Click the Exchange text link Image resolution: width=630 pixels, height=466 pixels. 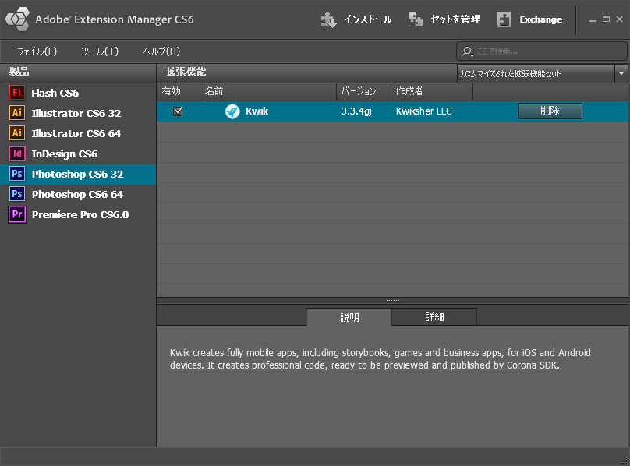coord(541,19)
